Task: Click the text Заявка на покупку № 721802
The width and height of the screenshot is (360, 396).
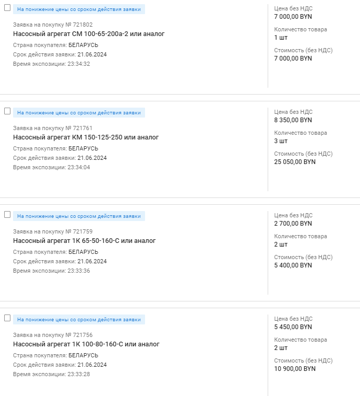Action: click(53, 25)
